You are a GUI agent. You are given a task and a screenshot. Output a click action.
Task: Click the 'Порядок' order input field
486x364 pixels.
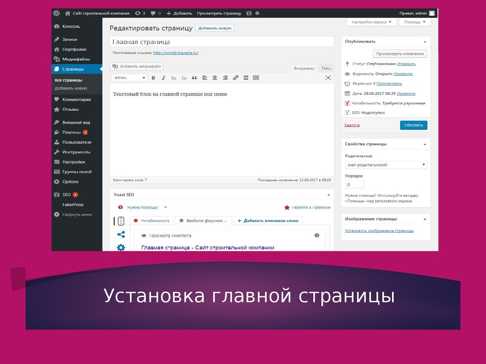tap(354, 184)
